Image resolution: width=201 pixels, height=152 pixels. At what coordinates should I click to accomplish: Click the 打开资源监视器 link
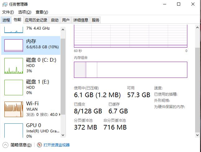tap(57, 145)
